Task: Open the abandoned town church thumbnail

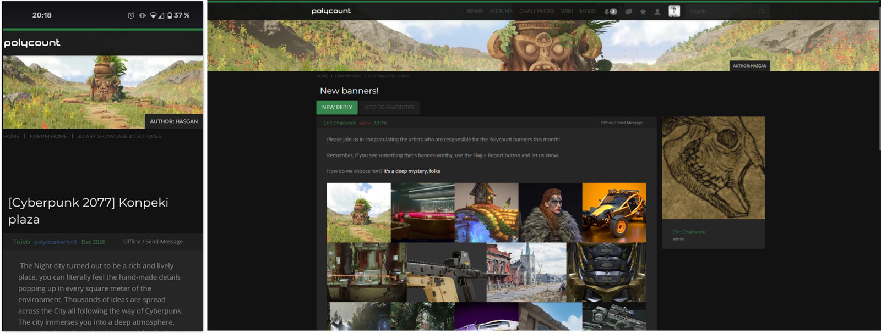Action: coord(526,272)
